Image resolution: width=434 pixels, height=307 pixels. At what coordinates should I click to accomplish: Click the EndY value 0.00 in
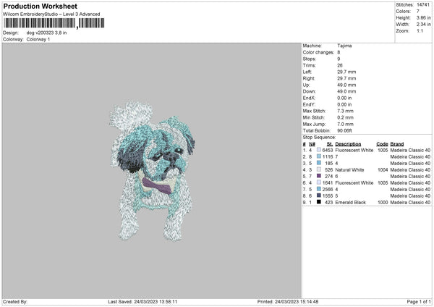[344, 105]
